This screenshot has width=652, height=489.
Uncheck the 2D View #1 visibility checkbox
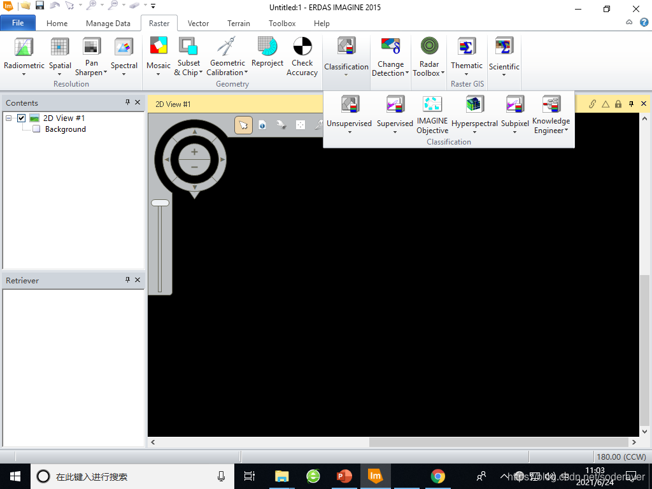21,118
